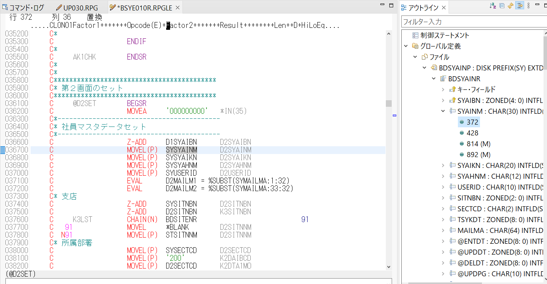Click K3LST in Factor1 of line 037600
Screen dimensions: 547x284
tap(83, 219)
